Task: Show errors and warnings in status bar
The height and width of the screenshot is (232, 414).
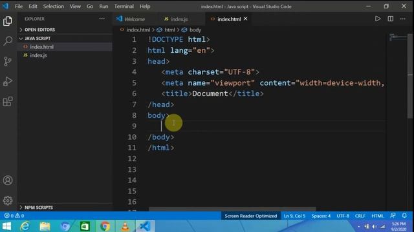Action: [14, 216]
